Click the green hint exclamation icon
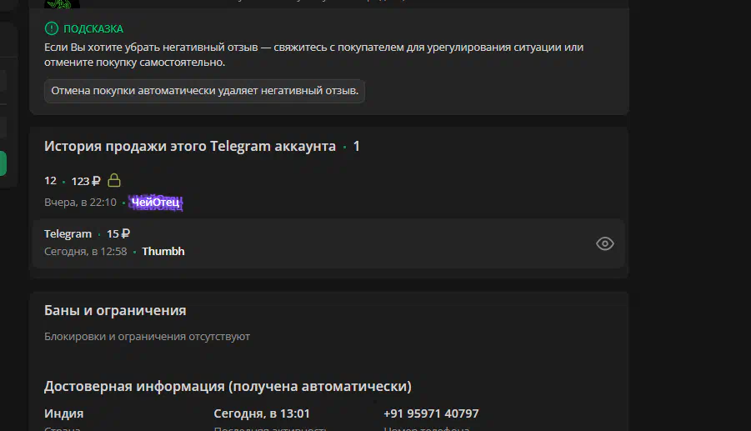Viewport: 751px width, 431px height. 51,28
